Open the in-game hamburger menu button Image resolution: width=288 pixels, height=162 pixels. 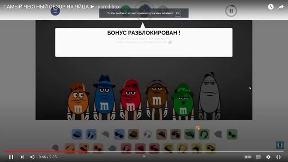pyautogui.click(x=55, y=11)
